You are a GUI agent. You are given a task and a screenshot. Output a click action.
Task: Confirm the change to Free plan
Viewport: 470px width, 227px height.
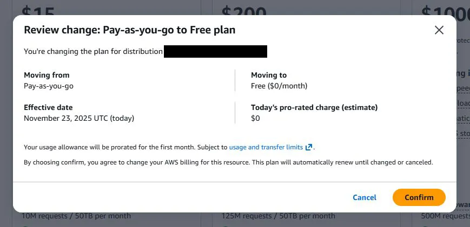click(x=419, y=197)
